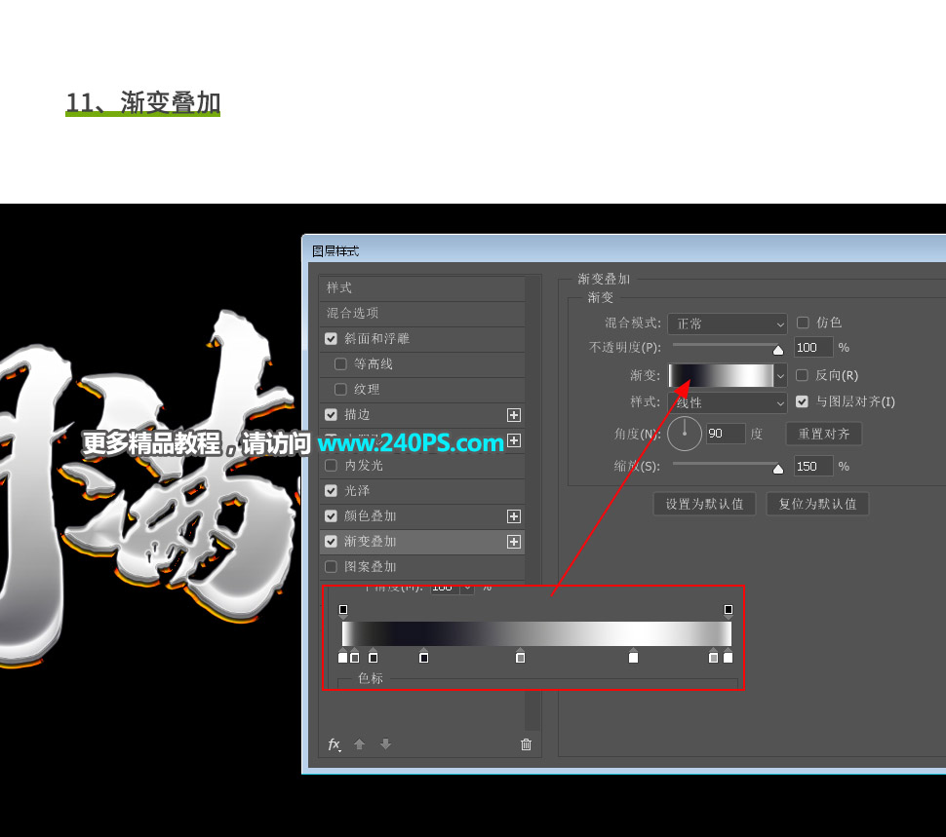
Task: Click the move effect up arrow icon
Action: [x=359, y=743]
